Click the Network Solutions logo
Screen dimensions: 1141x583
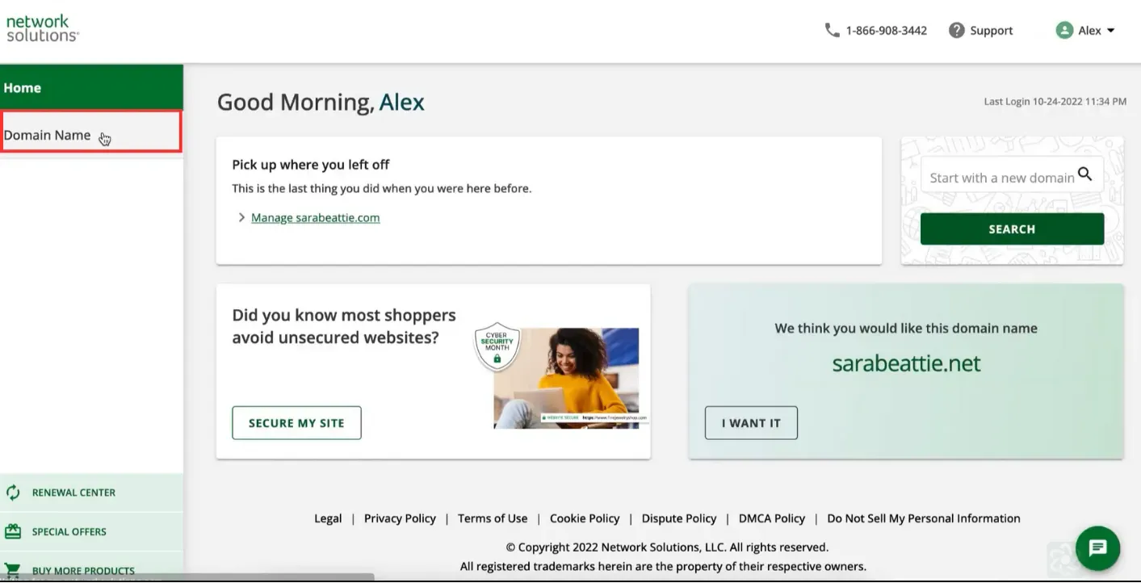pos(42,28)
